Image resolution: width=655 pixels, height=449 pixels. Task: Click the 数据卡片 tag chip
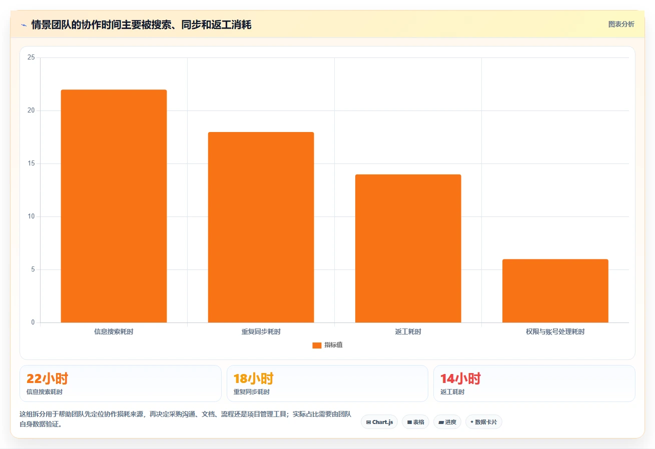click(x=484, y=422)
